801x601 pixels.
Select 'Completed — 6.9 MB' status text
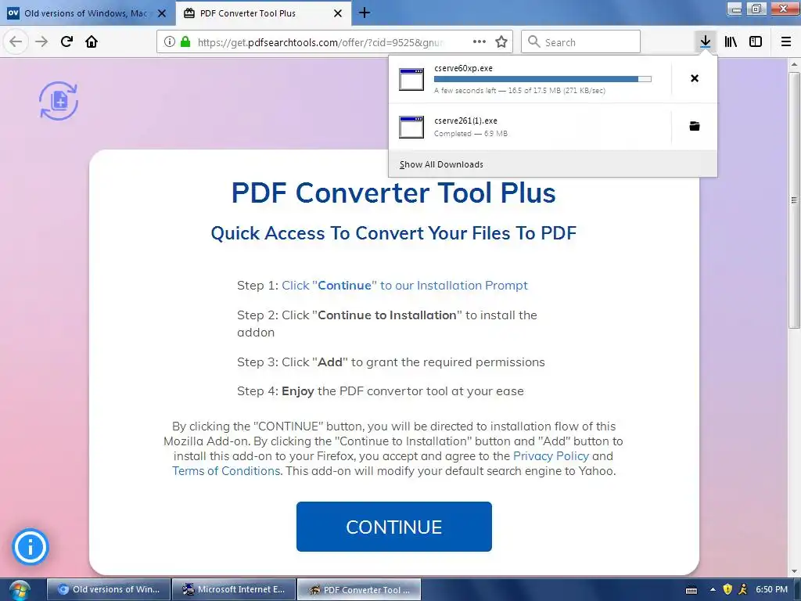(x=470, y=133)
